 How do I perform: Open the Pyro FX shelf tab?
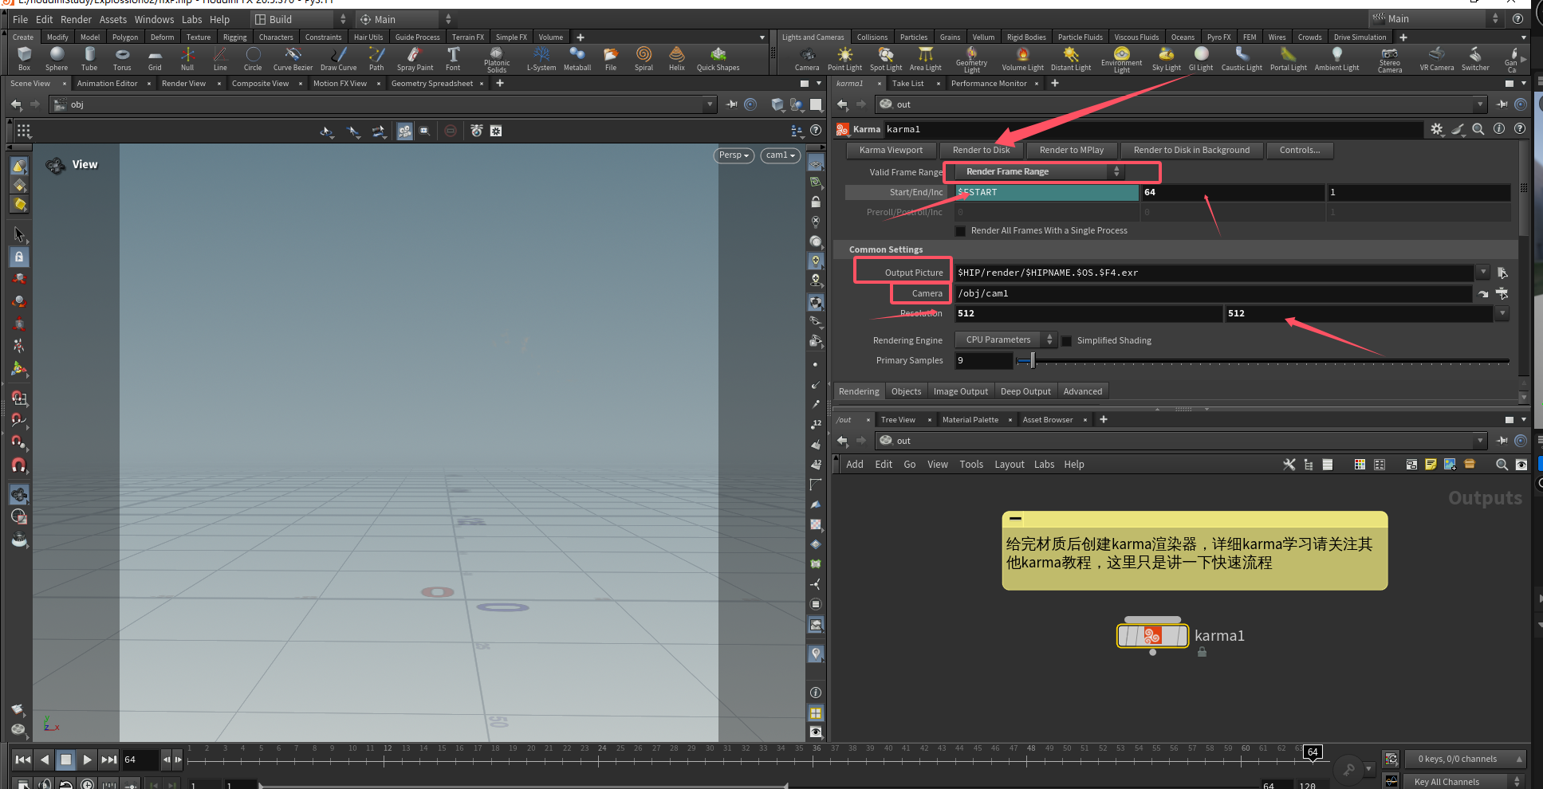[x=1218, y=37]
